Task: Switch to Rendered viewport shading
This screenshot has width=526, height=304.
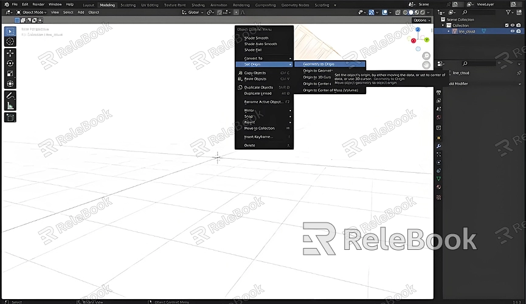Action: coord(423,12)
